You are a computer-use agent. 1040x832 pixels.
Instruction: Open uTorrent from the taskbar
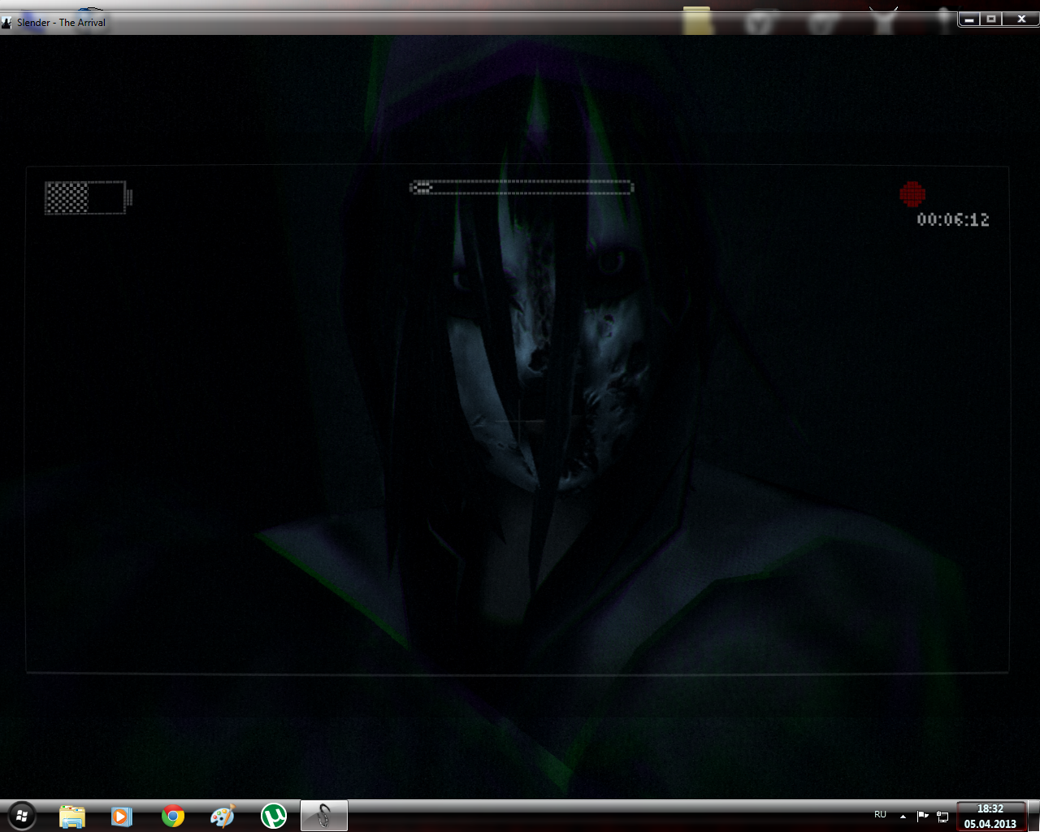coord(274,816)
